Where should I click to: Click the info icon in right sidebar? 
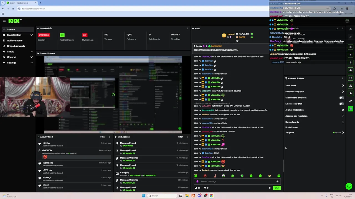point(351,29)
